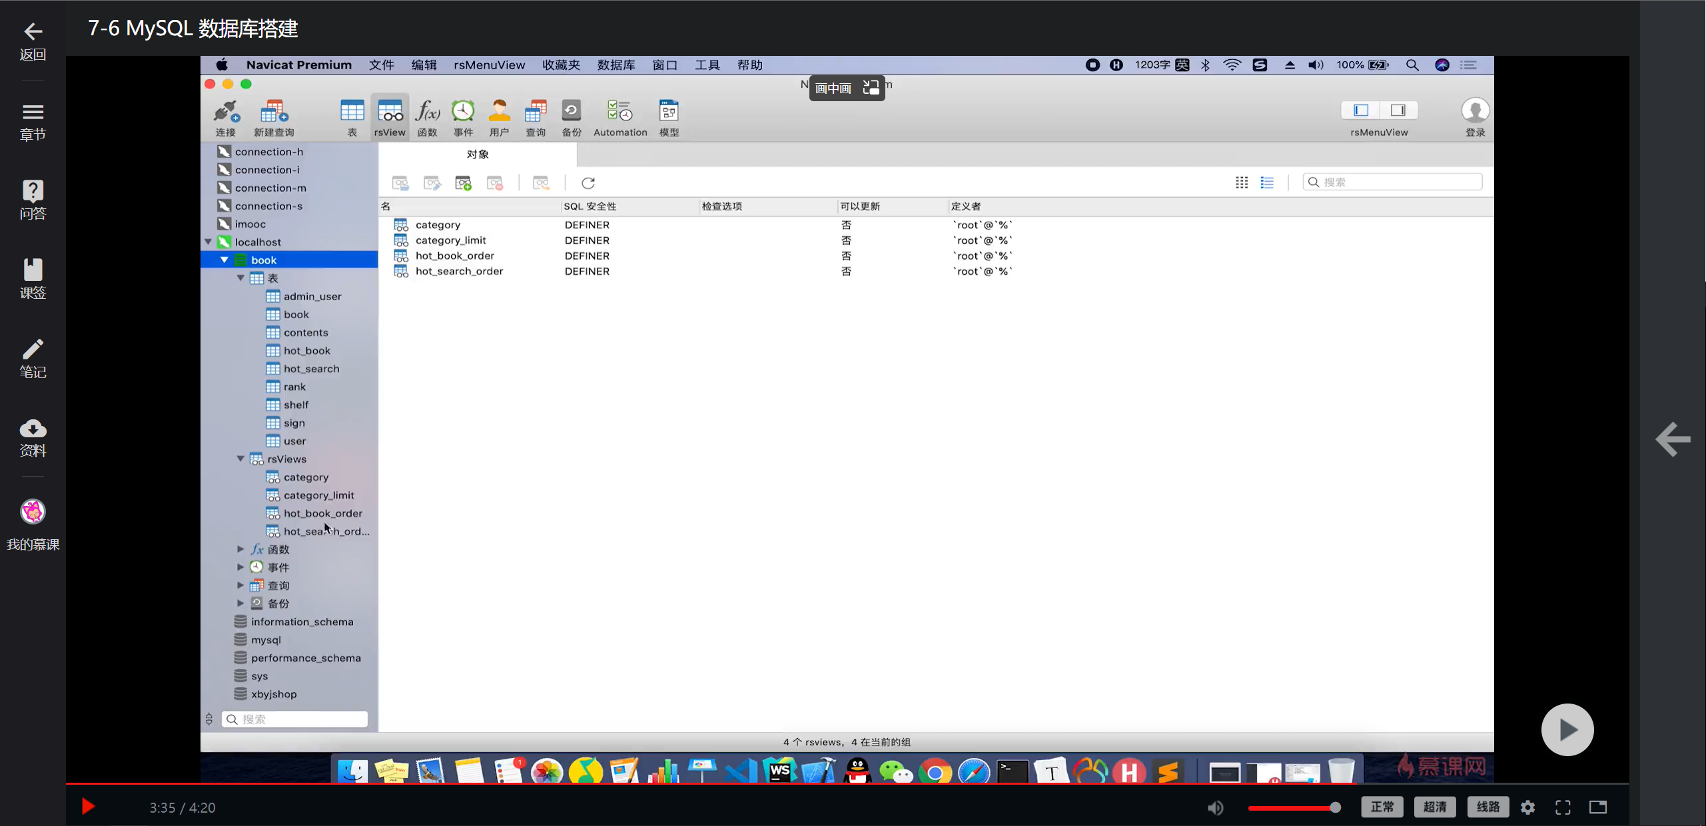This screenshot has width=1706, height=826.
Task: Open the 工具 tools menu
Action: (x=707, y=65)
